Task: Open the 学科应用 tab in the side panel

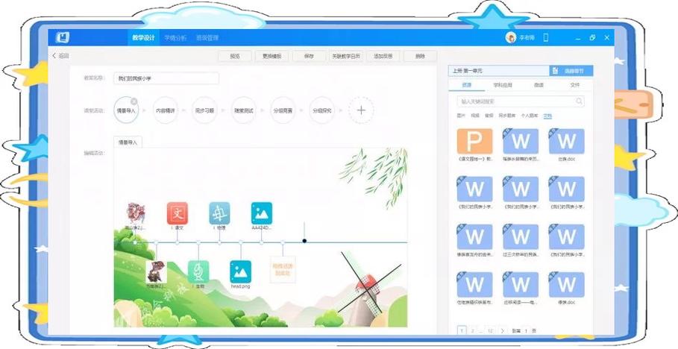Action: tap(503, 85)
